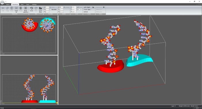Open the Tools ribbon tab
202x109 pixels.
click(x=28, y=5)
